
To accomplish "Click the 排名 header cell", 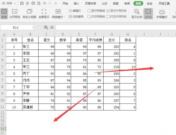I will tap(128, 40).
